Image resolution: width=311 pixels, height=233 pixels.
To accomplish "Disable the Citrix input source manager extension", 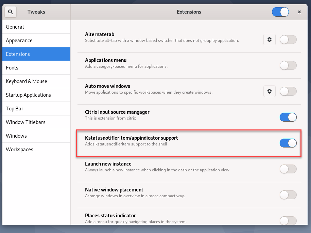I will (288, 117).
